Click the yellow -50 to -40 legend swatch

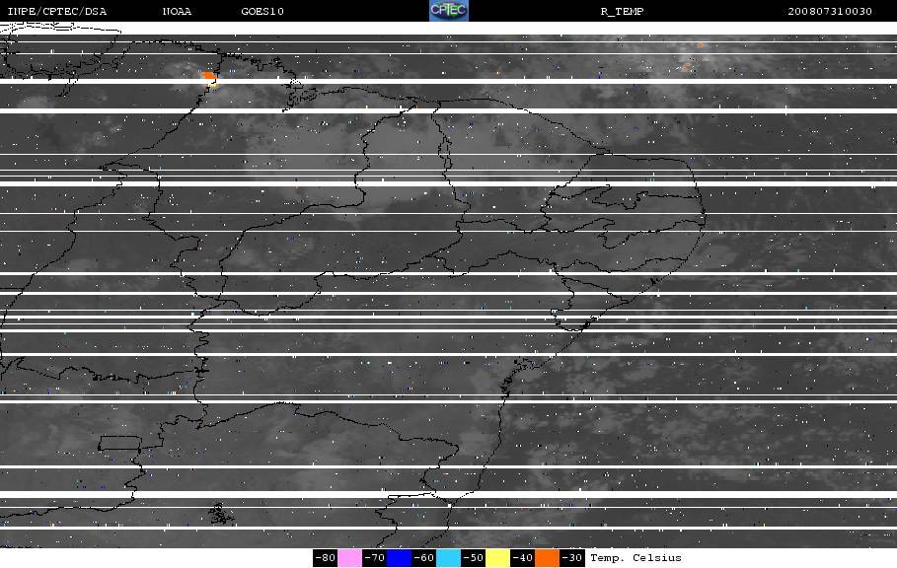[x=497, y=558]
